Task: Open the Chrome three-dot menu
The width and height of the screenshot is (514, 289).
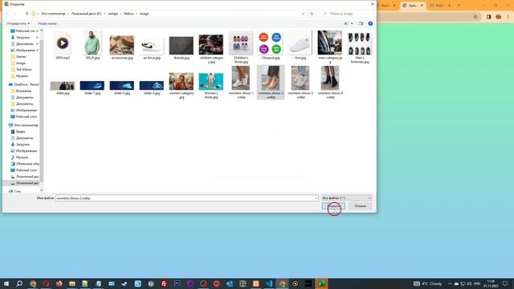Action: pyautogui.click(x=508, y=17)
